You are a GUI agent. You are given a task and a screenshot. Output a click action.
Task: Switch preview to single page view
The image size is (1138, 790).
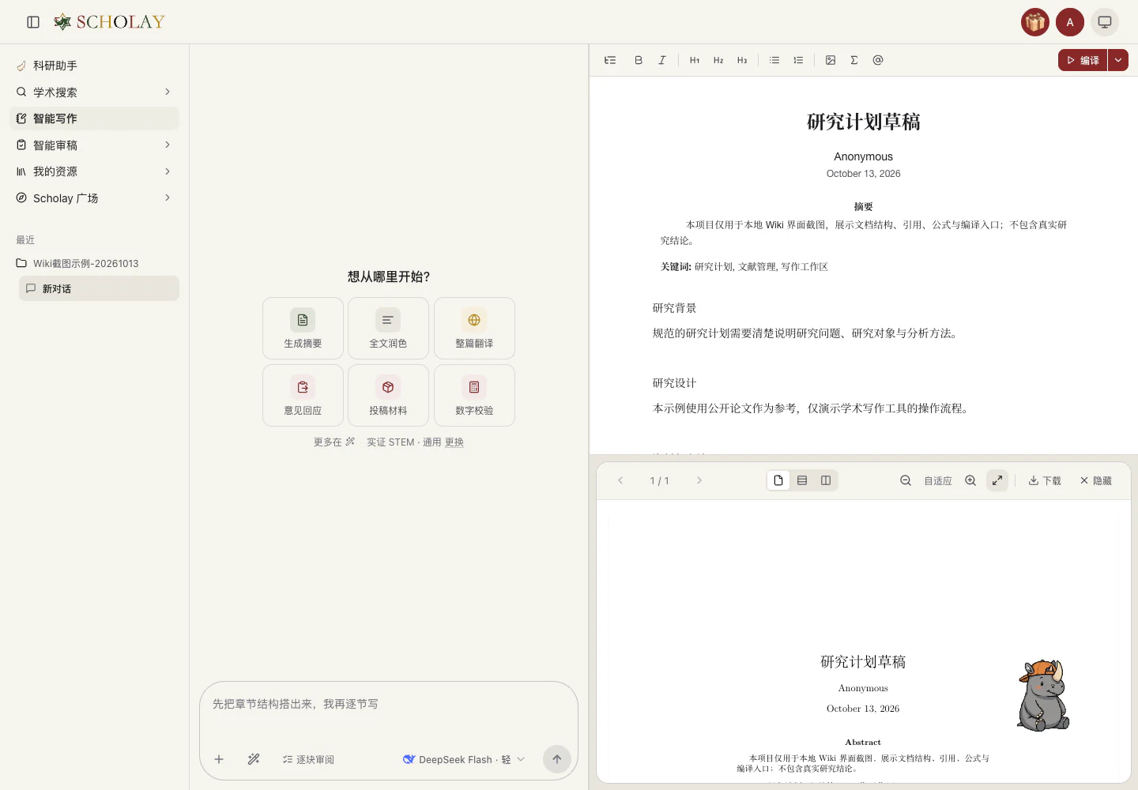[778, 480]
